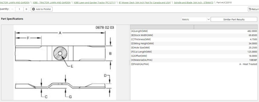Click the quantity input field
Screen dimensions: 259x102
point(19,9)
